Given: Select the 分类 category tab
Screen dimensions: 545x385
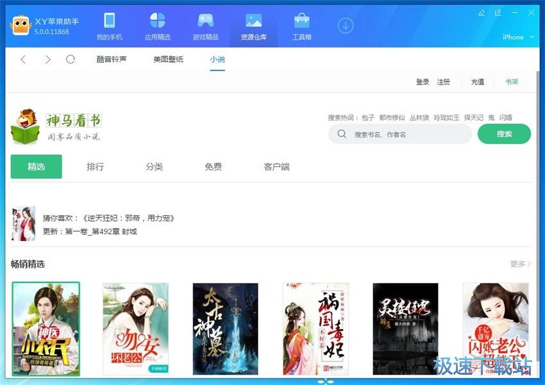Looking at the screenshot, I should 155,167.
